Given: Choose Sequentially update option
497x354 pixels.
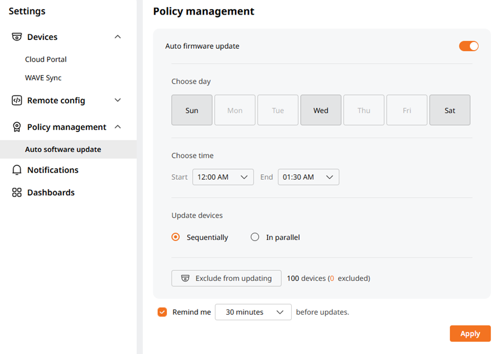Looking at the screenshot, I should [x=175, y=237].
